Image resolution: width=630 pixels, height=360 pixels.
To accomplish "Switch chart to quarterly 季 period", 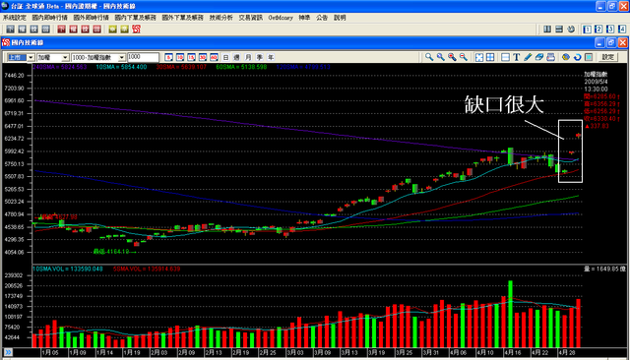I will [260, 57].
